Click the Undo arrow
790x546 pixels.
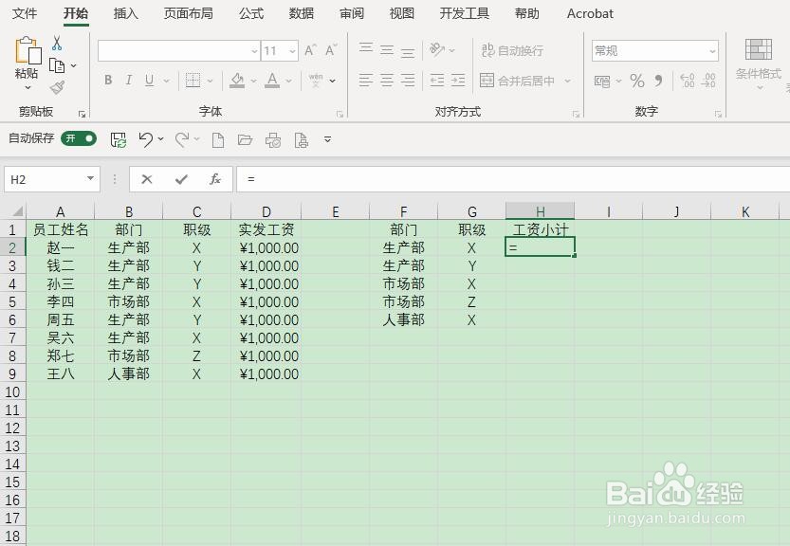click(146, 139)
